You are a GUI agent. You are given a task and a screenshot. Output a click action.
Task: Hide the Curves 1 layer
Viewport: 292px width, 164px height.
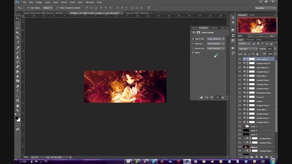(240, 97)
